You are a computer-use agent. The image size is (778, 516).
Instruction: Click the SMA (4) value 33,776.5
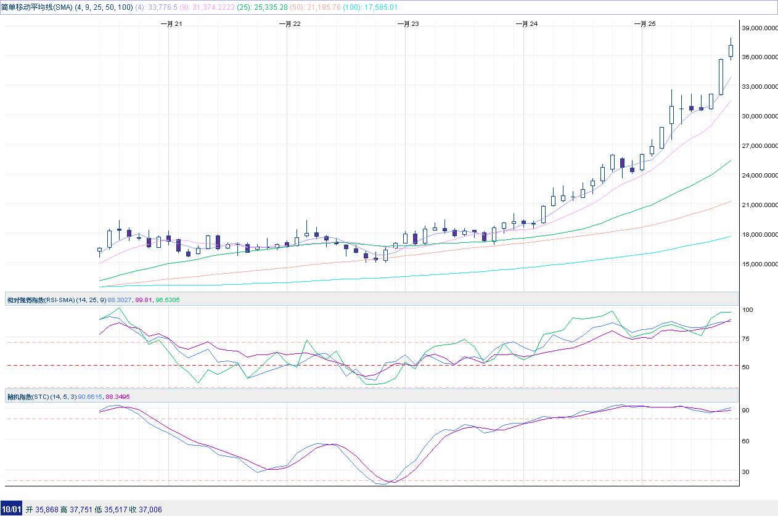(x=163, y=7)
